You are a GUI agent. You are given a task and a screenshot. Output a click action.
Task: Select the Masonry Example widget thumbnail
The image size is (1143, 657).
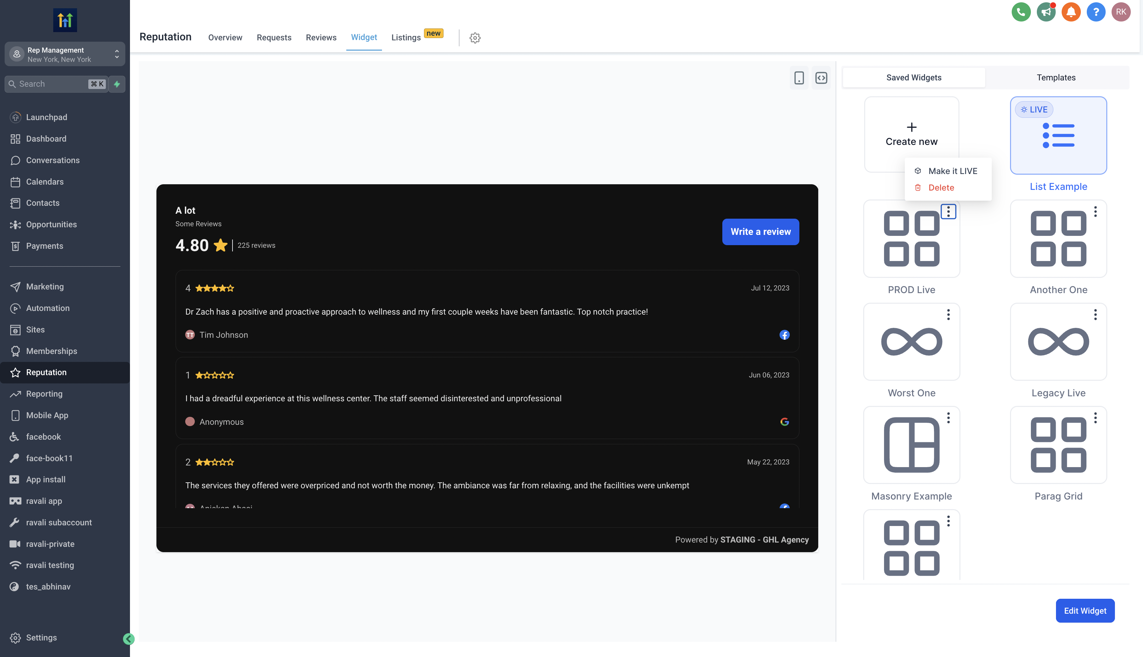click(911, 445)
